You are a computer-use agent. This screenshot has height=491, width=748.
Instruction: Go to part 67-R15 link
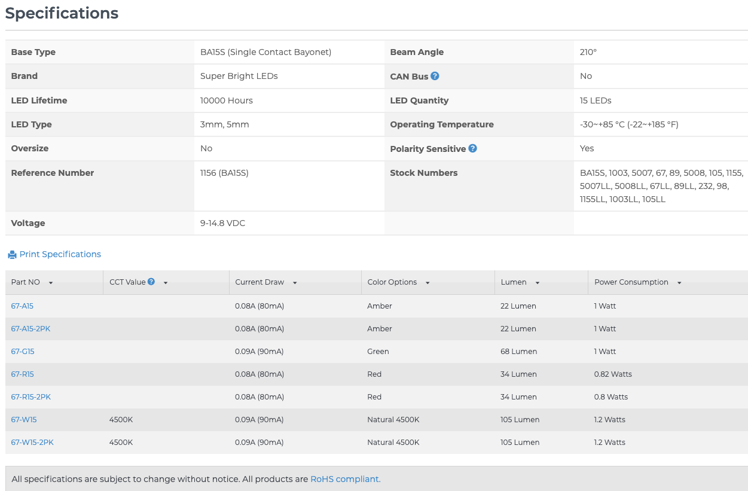22,374
